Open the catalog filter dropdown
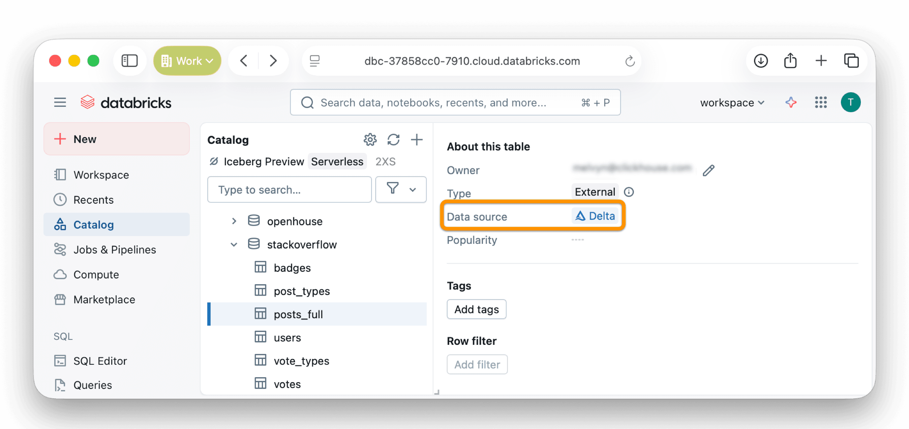This screenshot has width=909, height=429. point(400,190)
